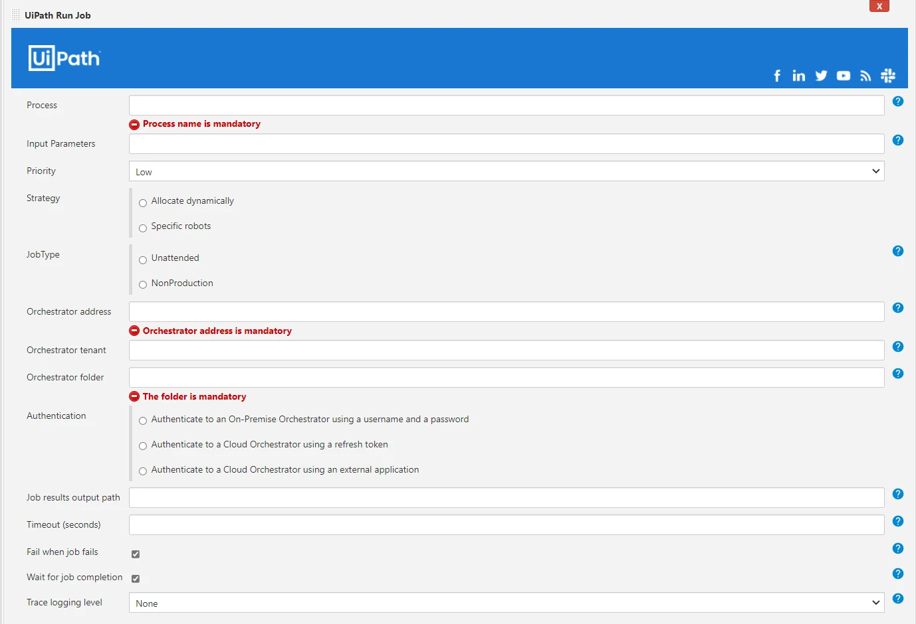Click the Input Parameters field
This screenshot has height=624, width=916.
tap(507, 144)
